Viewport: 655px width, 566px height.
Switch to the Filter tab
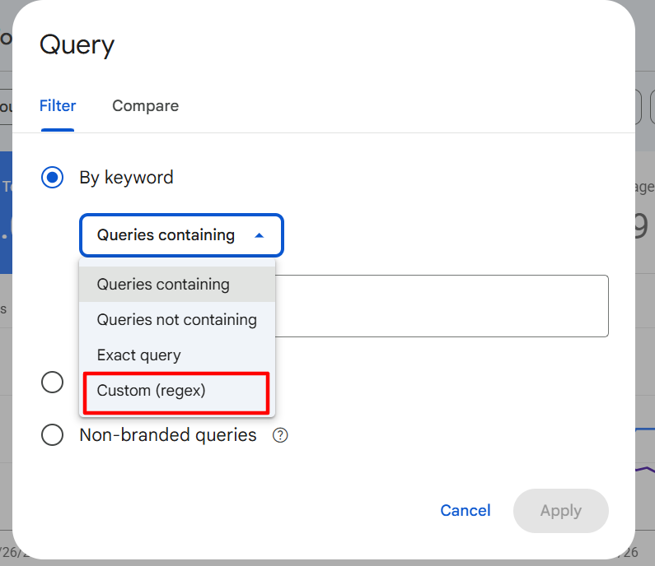(x=58, y=106)
